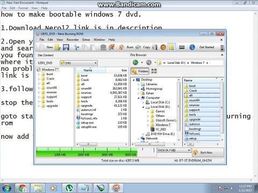Open Nero File menu
Screen dimensions: 258x193
(42, 40)
